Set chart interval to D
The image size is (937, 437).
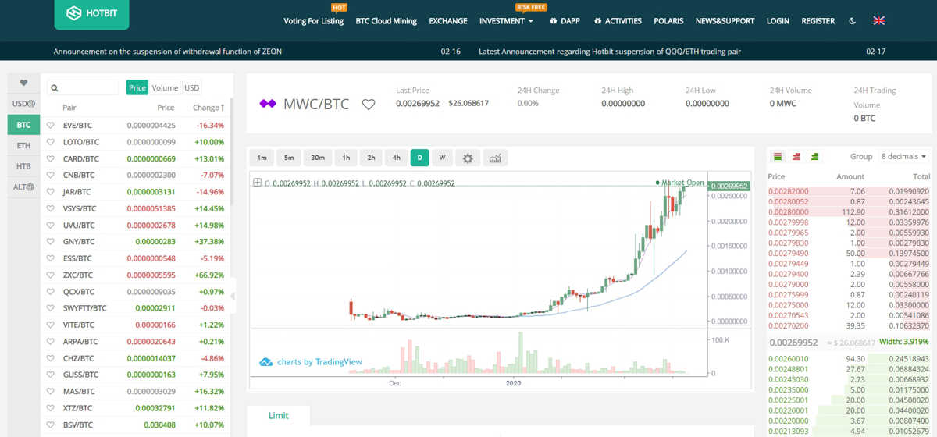(419, 158)
